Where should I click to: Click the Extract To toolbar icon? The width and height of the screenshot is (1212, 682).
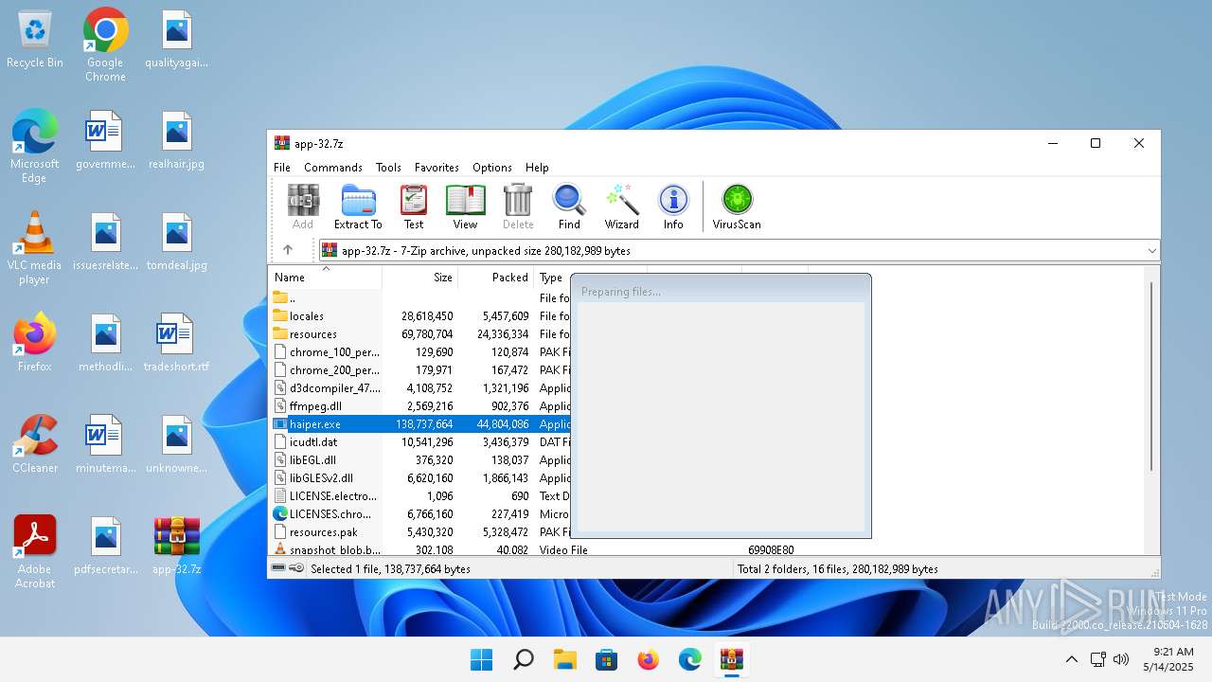click(x=358, y=206)
